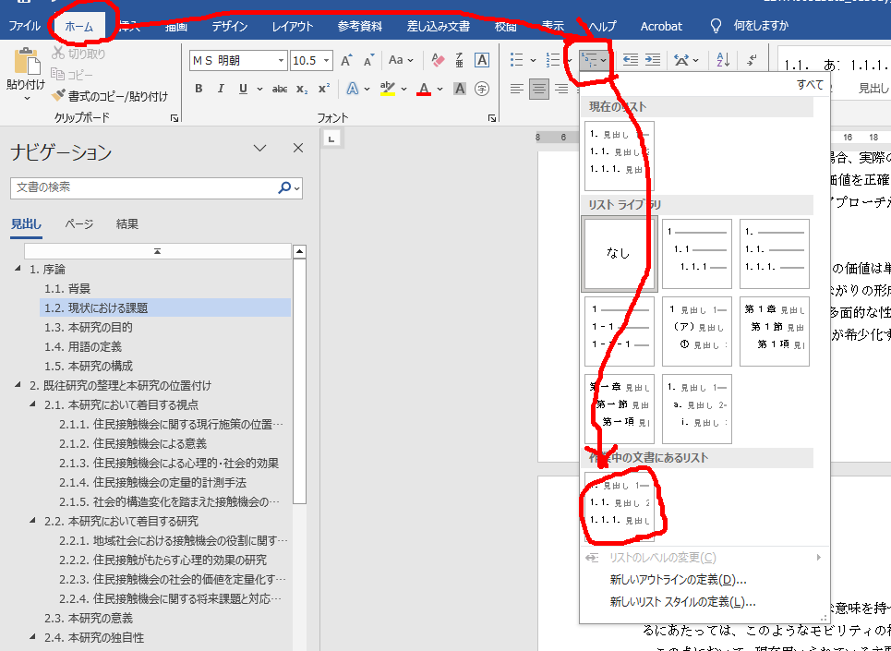The height and width of the screenshot is (651, 891).
Task: Select the なし list library option
Action: coord(619,253)
